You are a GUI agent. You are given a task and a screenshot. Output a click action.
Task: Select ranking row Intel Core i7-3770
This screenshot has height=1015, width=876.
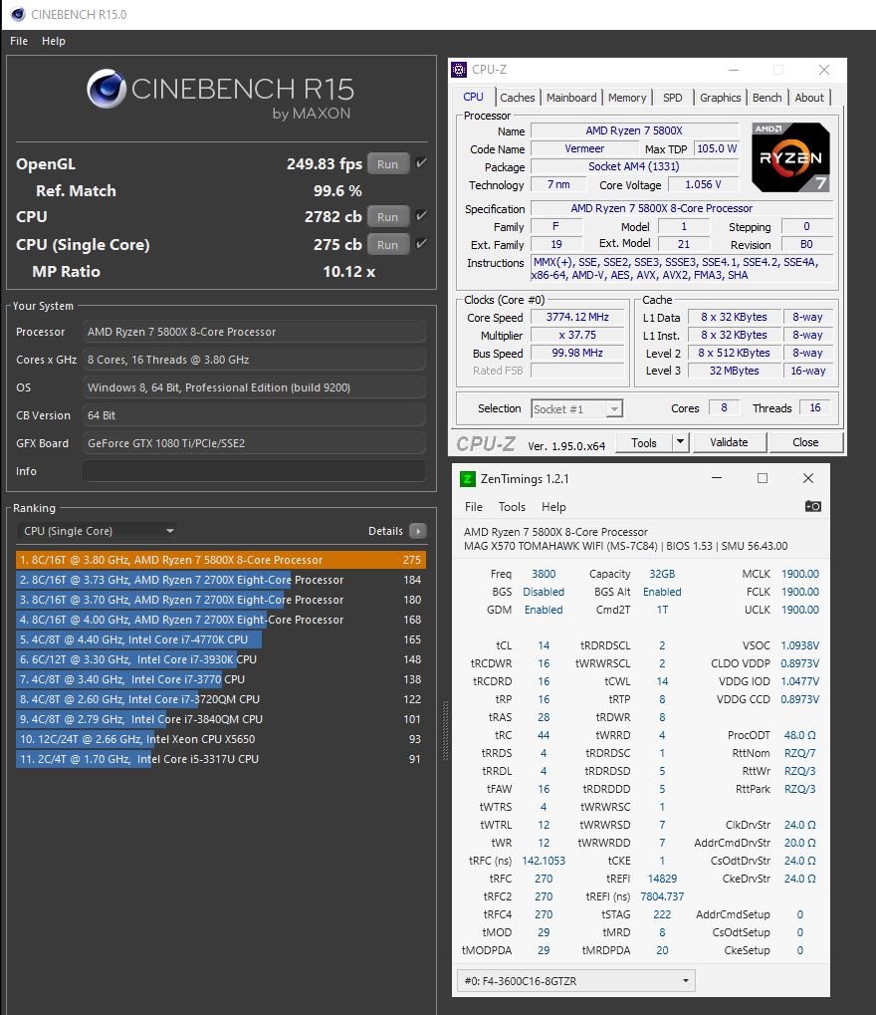[x=221, y=679]
